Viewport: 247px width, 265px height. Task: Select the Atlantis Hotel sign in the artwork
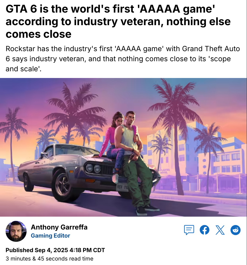pyautogui.click(x=164, y=171)
